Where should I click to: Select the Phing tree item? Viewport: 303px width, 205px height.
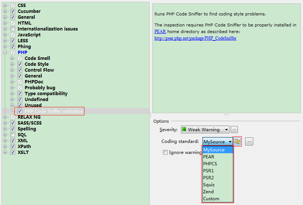[24, 46]
